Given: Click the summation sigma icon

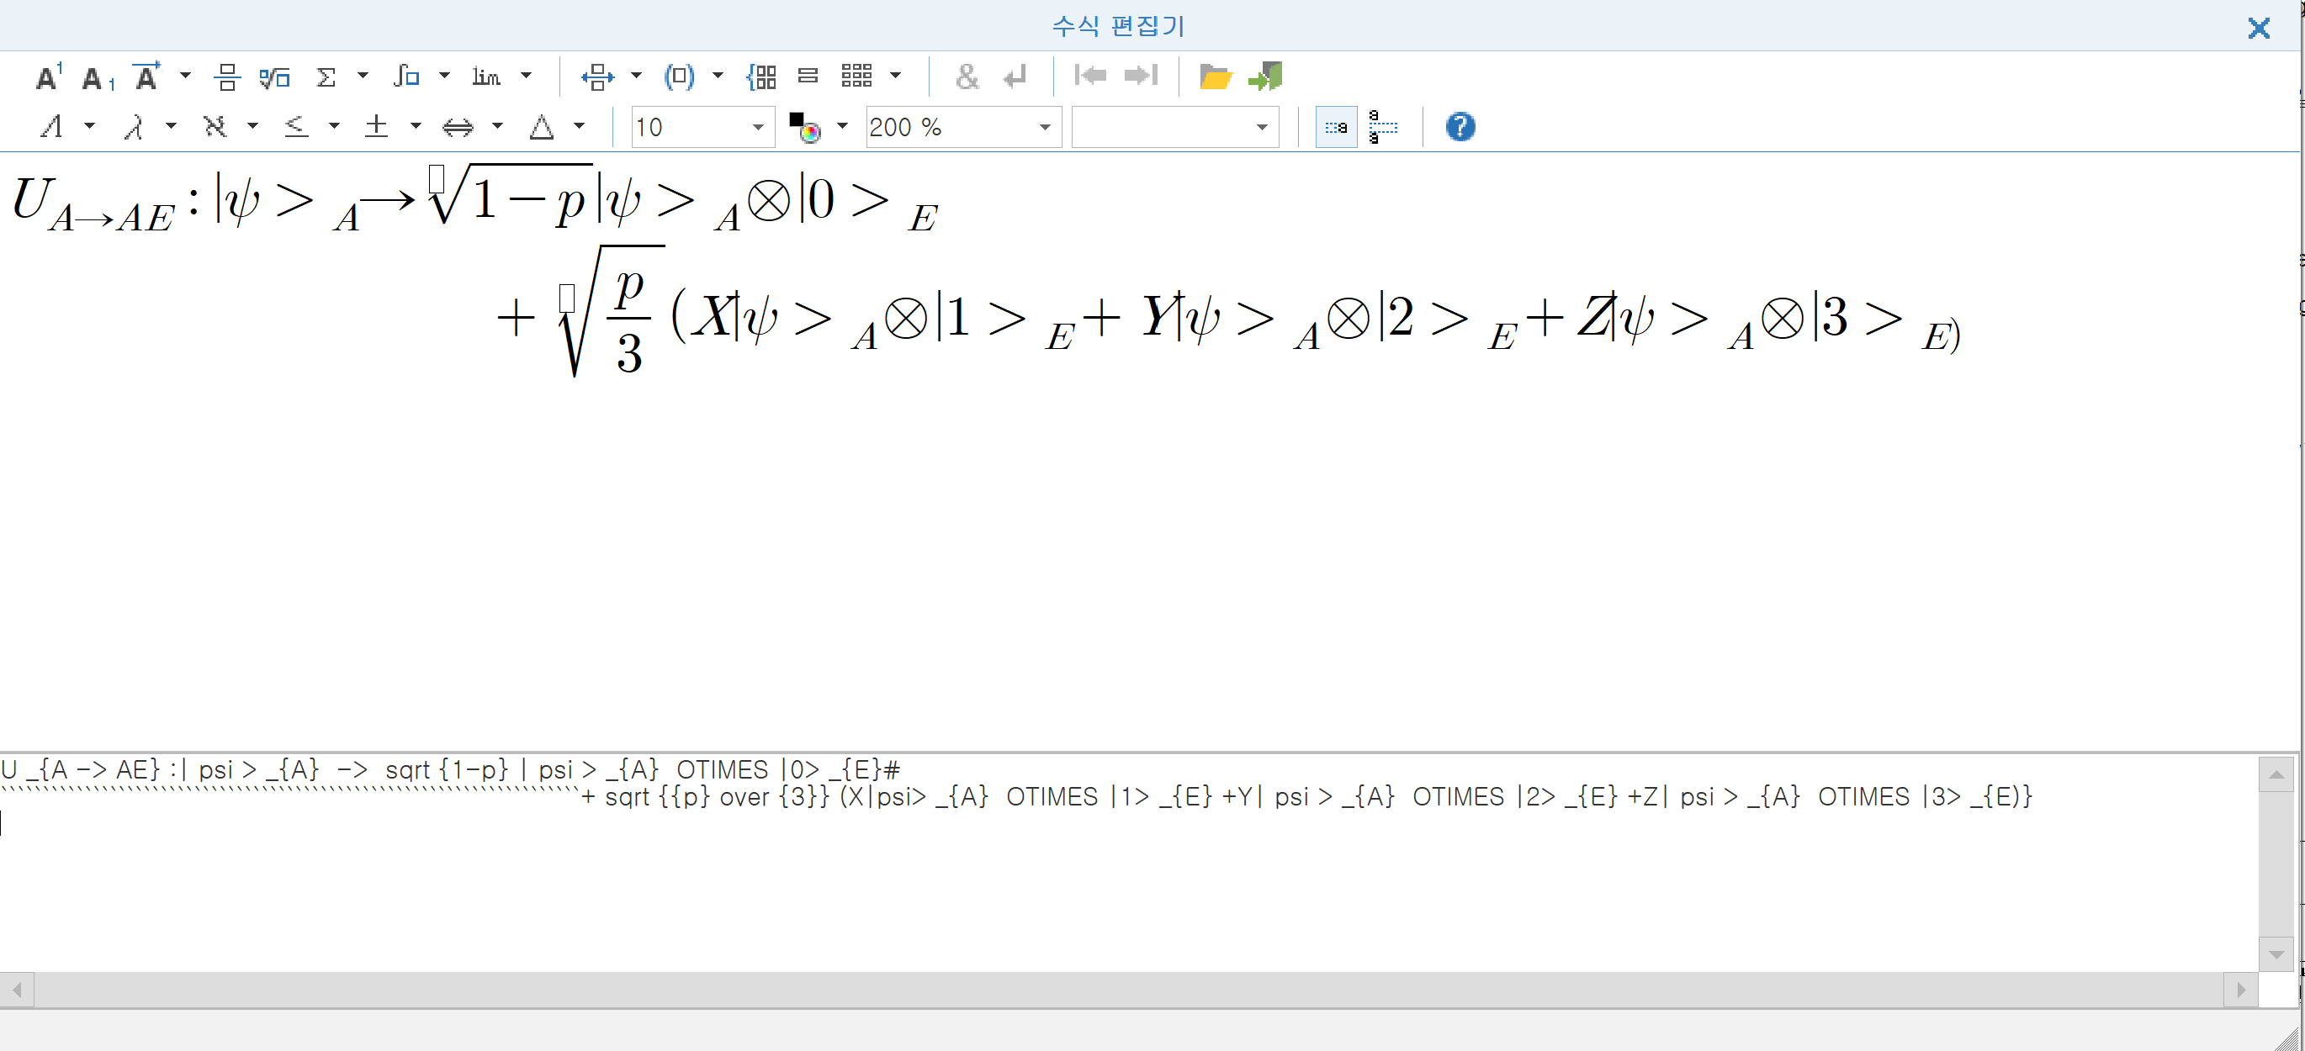Looking at the screenshot, I should (326, 77).
